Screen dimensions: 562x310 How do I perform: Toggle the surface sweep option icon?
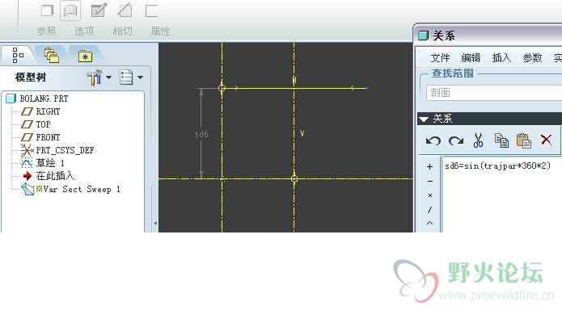[70, 10]
